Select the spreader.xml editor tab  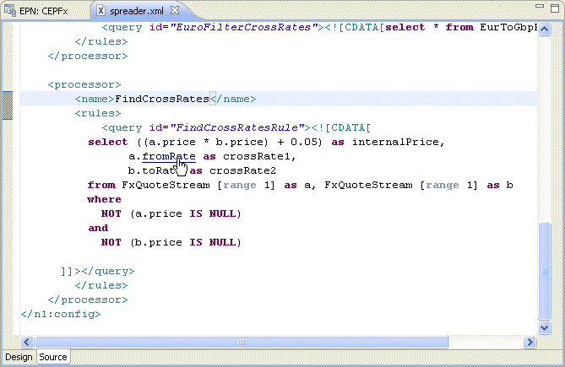137,11
